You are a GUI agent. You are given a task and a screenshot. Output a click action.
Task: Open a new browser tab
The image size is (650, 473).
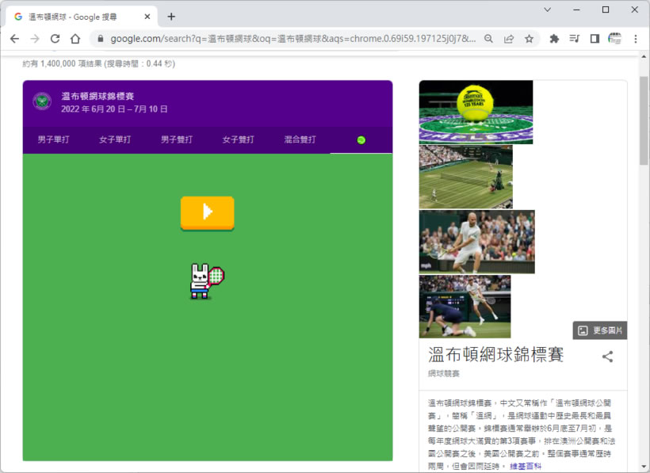tap(171, 17)
